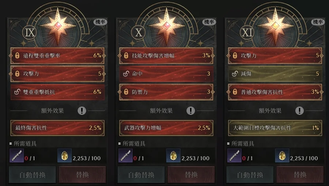Select the 大範圍目標攻擊傷害抗性 effect bar

275,128
